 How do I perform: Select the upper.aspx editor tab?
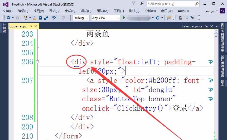point(18,26)
